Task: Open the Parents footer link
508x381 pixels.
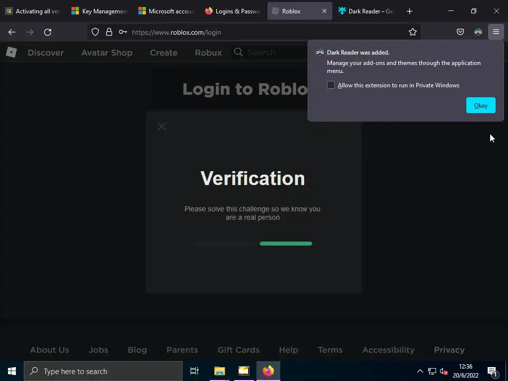Action: coord(182,350)
